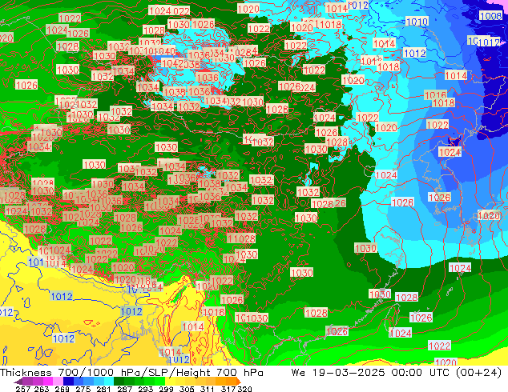
Task: Click the 305 legend value
Action: click(187, 389)
